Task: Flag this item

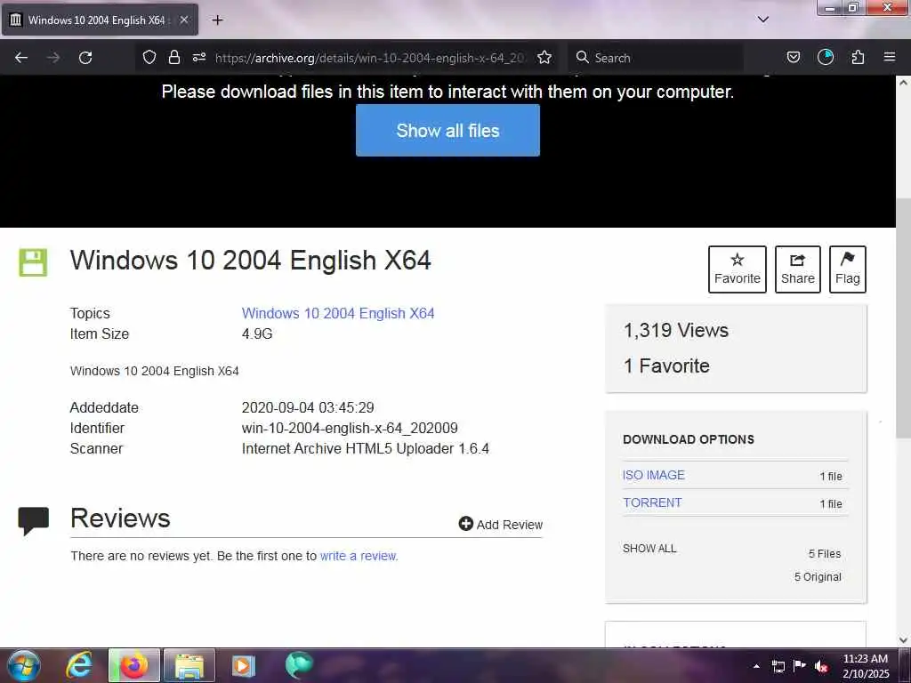Action: [x=847, y=269]
